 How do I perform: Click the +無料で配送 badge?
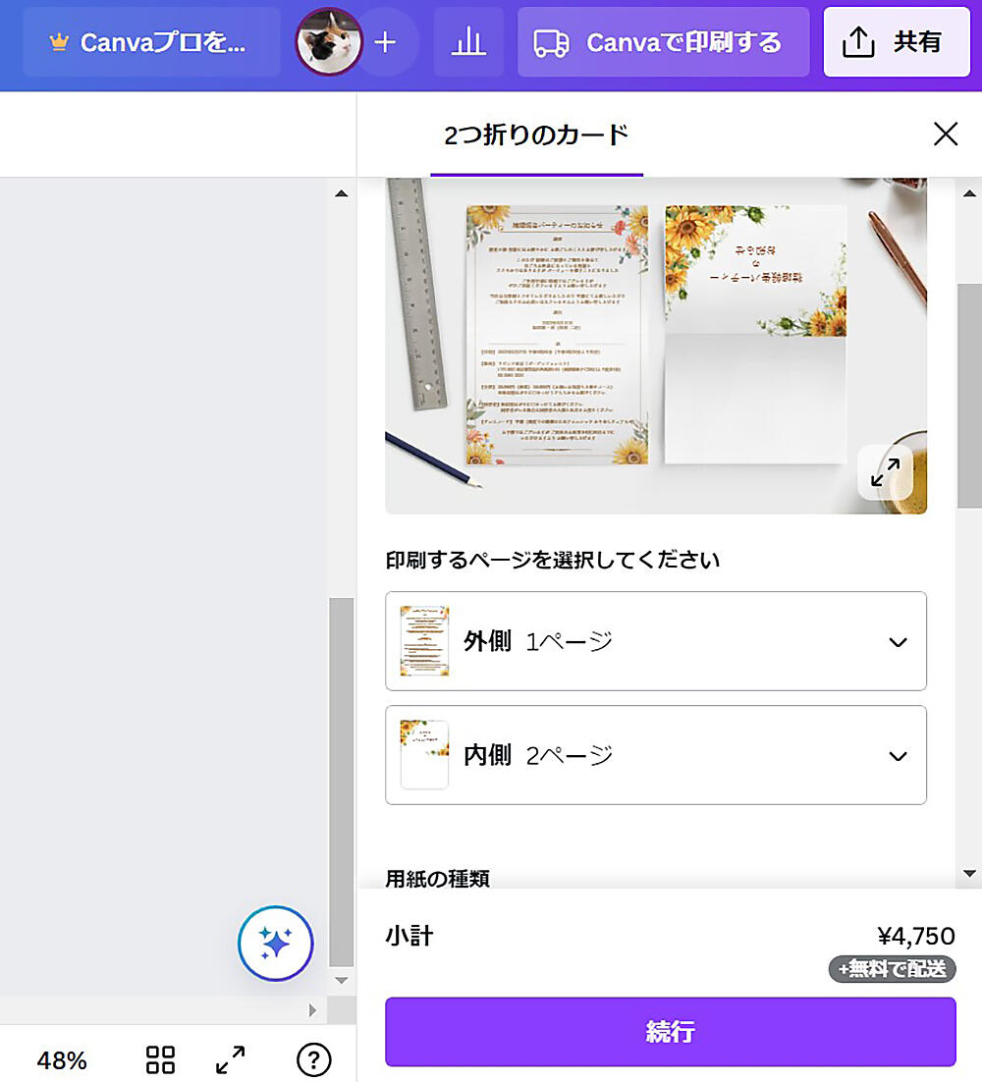(x=892, y=969)
